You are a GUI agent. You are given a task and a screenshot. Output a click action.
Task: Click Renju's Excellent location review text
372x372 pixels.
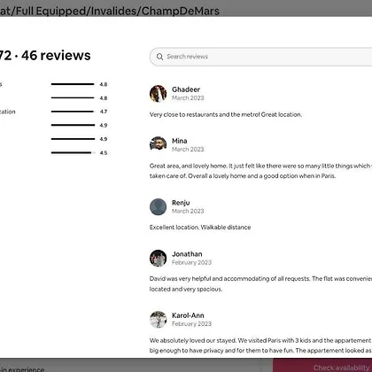(x=200, y=228)
